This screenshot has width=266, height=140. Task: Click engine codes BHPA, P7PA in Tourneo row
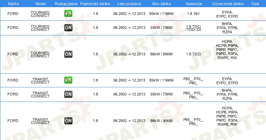click(x=227, y=28)
